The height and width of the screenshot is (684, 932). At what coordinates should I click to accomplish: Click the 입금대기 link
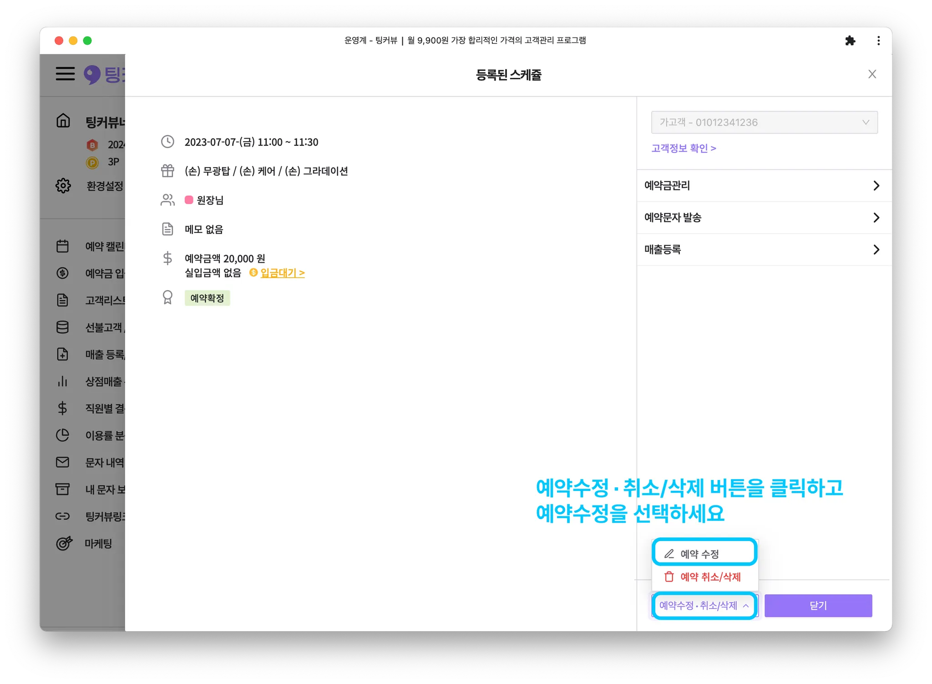tap(282, 273)
